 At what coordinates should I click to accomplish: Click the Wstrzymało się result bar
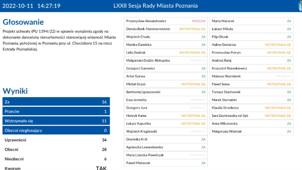(56, 121)
